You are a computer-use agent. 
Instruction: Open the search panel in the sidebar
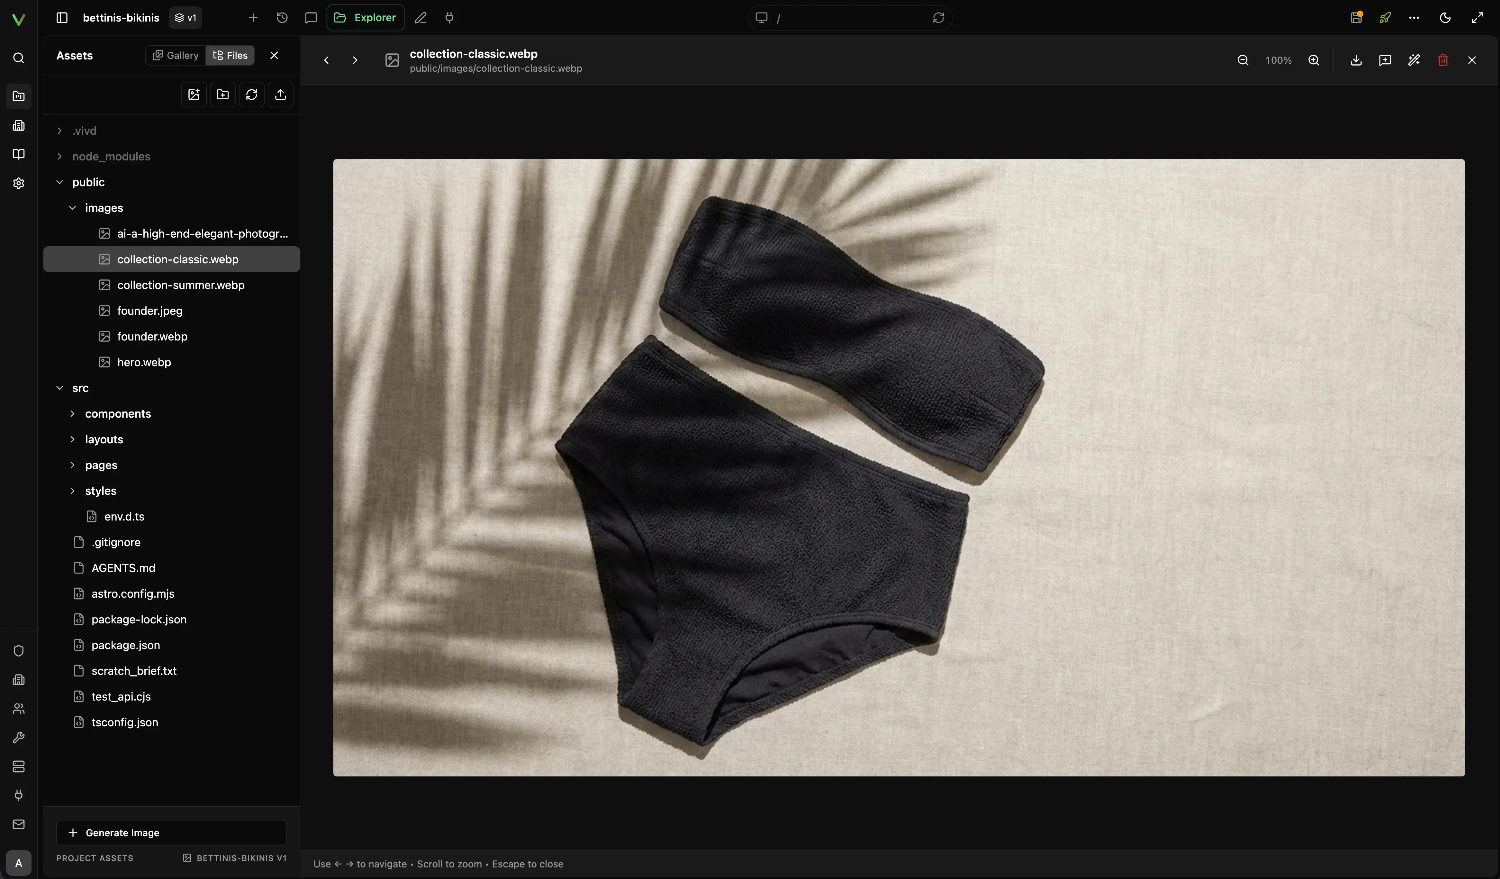pos(18,58)
